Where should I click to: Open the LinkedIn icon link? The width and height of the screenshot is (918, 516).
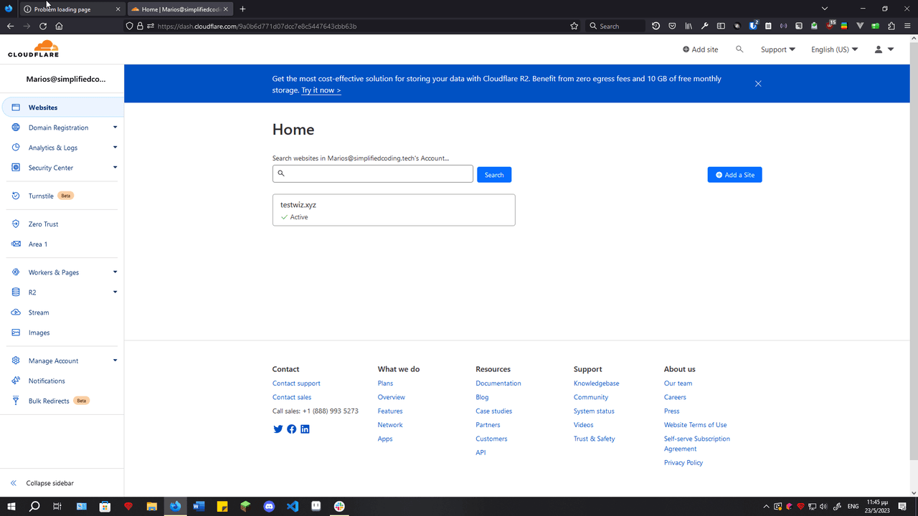(x=305, y=429)
